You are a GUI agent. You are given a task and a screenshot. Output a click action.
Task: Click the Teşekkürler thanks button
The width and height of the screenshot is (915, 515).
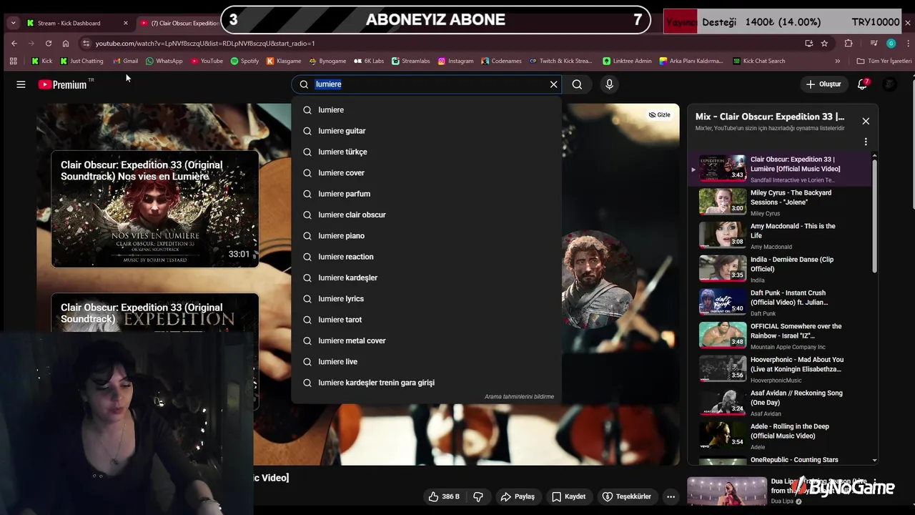(626, 496)
